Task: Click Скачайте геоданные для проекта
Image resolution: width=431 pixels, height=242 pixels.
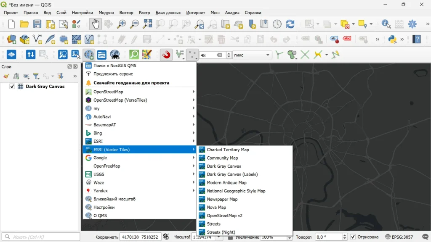Action: point(140,83)
